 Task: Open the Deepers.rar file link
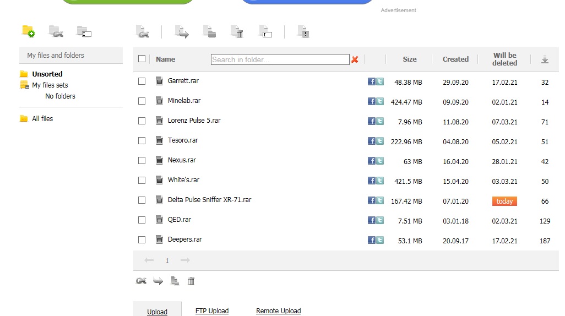(185, 239)
